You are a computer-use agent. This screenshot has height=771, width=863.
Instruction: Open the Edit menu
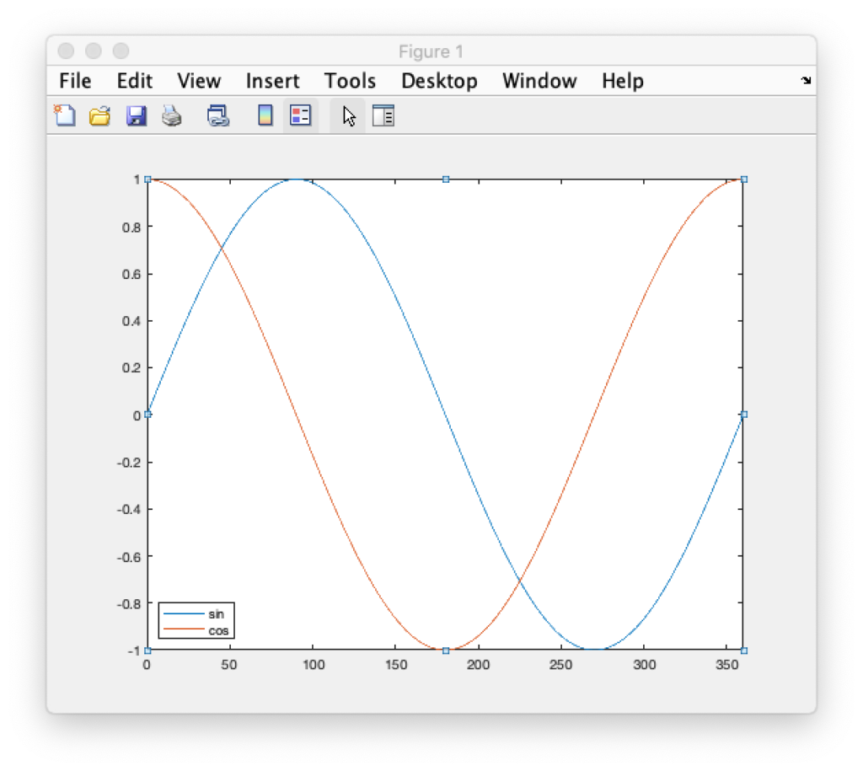(135, 81)
